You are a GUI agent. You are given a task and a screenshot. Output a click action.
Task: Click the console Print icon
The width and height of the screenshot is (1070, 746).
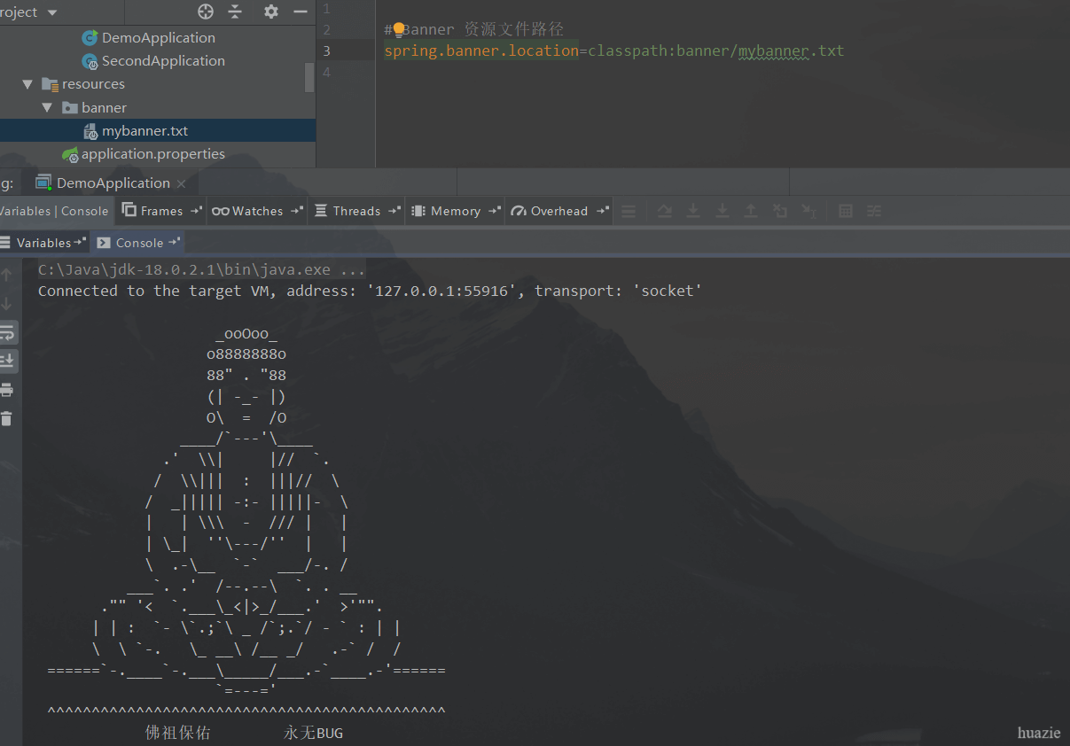click(7, 390)
